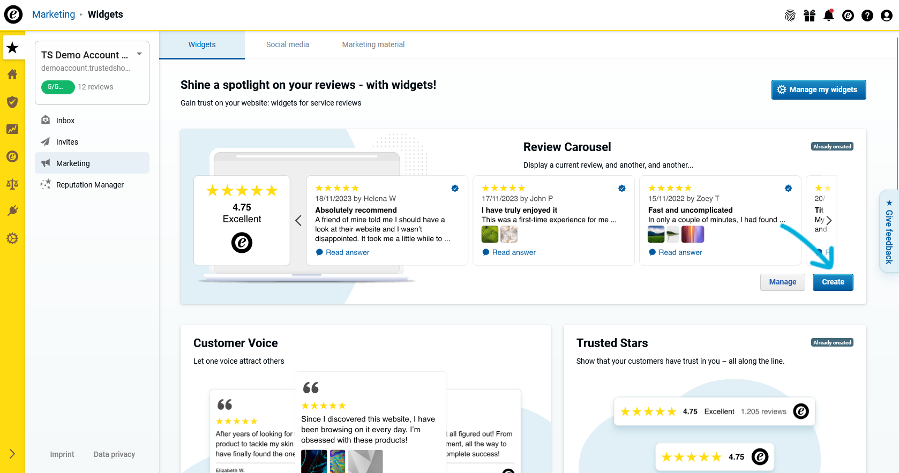Click I have truly enjoyed it title
This screenshot has width=899, height=473.
(x=519, y=210)
